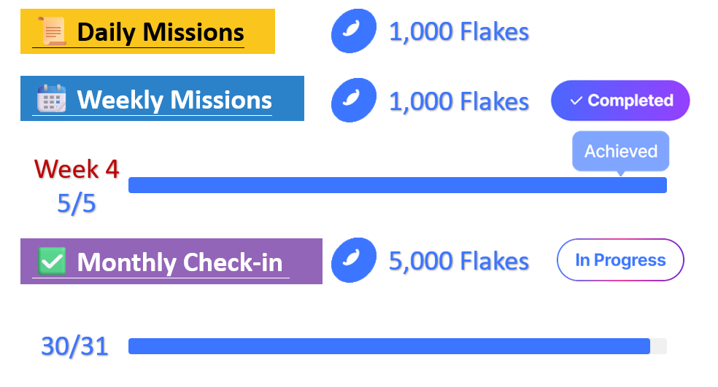Open the Weekly Missions heading

pyautogui.click(x=174, y=100)
